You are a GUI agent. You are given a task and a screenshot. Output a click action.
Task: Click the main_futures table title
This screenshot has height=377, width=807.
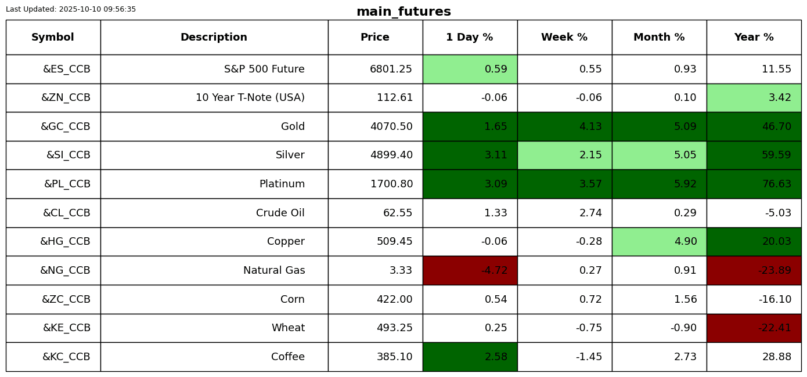pyautogui.click(x=403, y=12)
